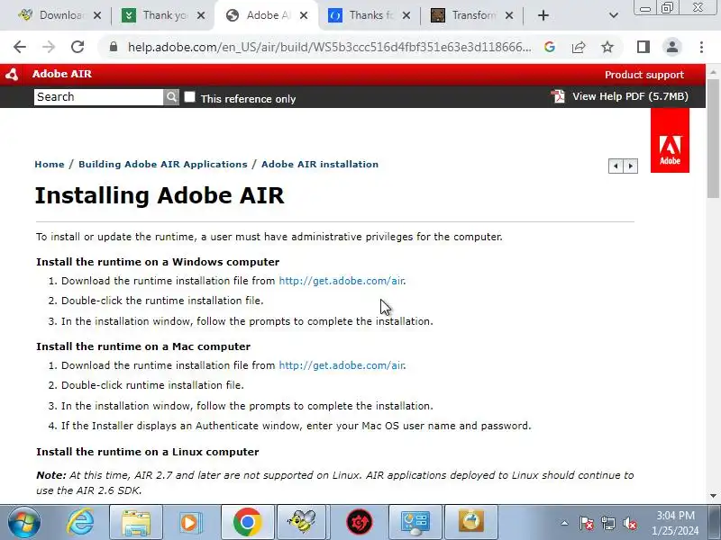
Task: Click the scrollbar down arrow
Action: click(713, 496)
